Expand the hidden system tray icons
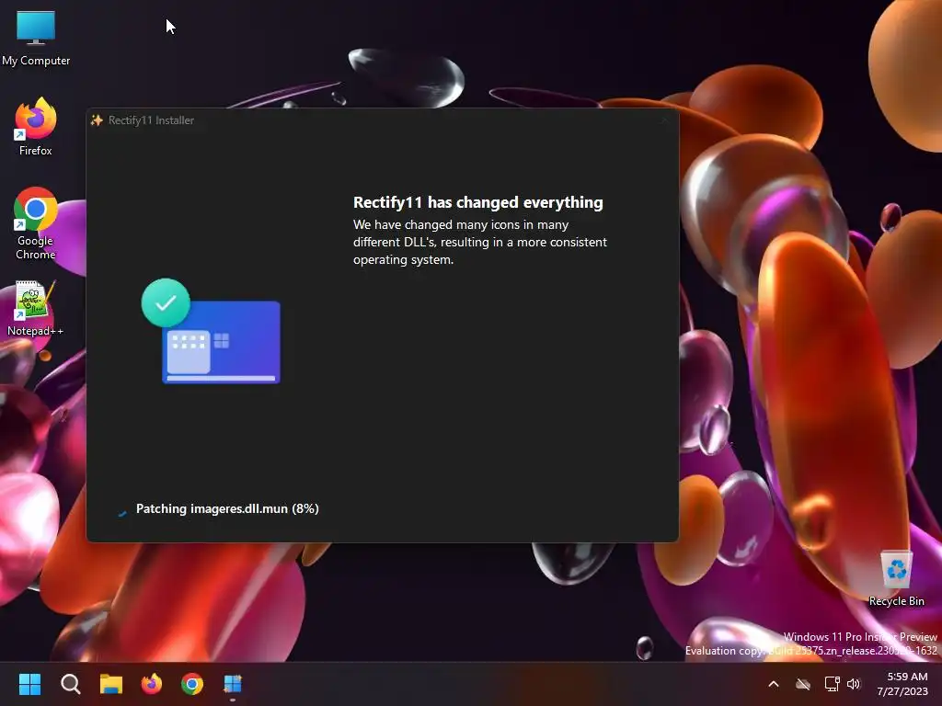 [x=774, y=684]
